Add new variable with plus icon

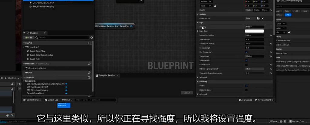coord(89,77)
